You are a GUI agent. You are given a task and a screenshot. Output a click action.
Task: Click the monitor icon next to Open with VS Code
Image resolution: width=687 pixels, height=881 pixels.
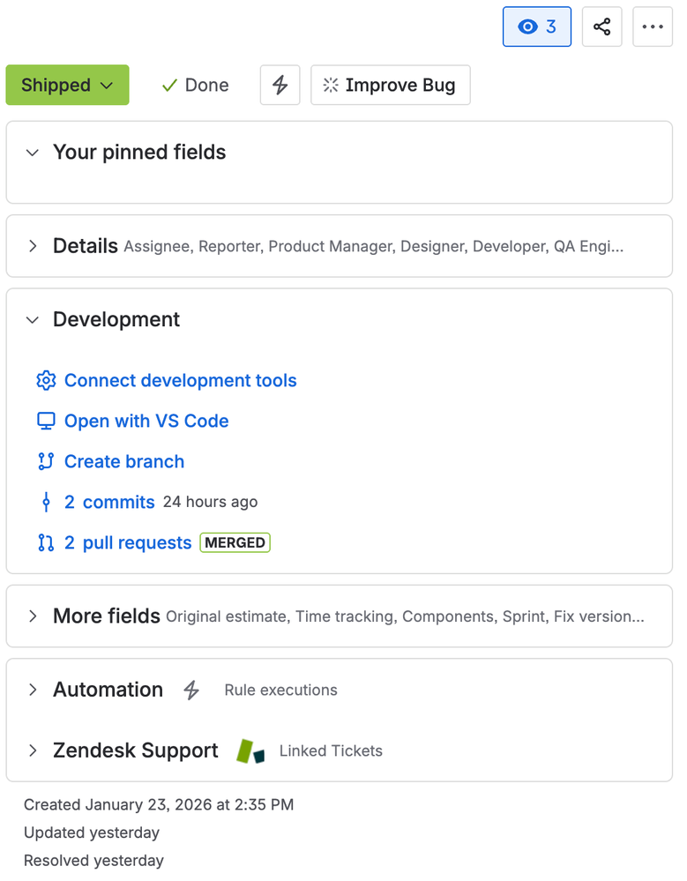(45, 421)
